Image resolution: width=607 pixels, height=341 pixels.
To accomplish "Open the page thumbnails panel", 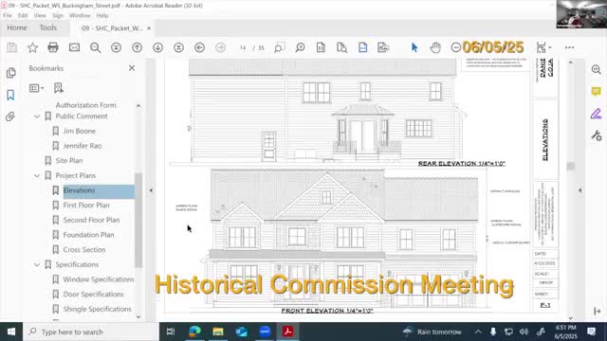I will (x=10, y=73).
